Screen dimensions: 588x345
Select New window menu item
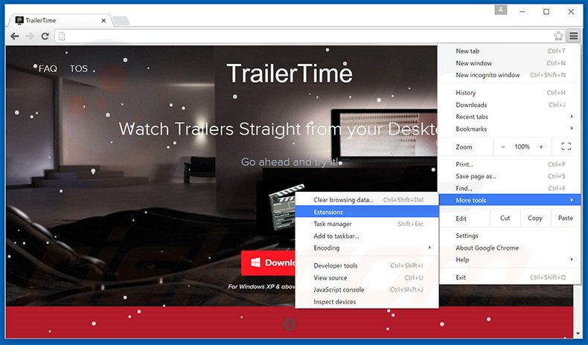coord(509,63)
